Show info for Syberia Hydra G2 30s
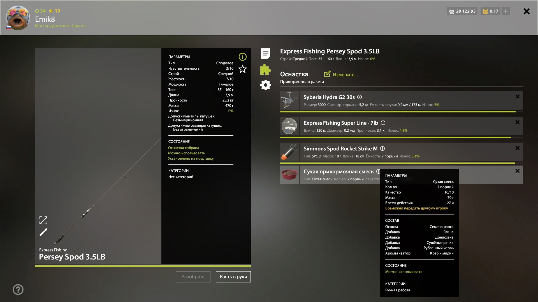The image size is (538, 302). pos(360,97)
